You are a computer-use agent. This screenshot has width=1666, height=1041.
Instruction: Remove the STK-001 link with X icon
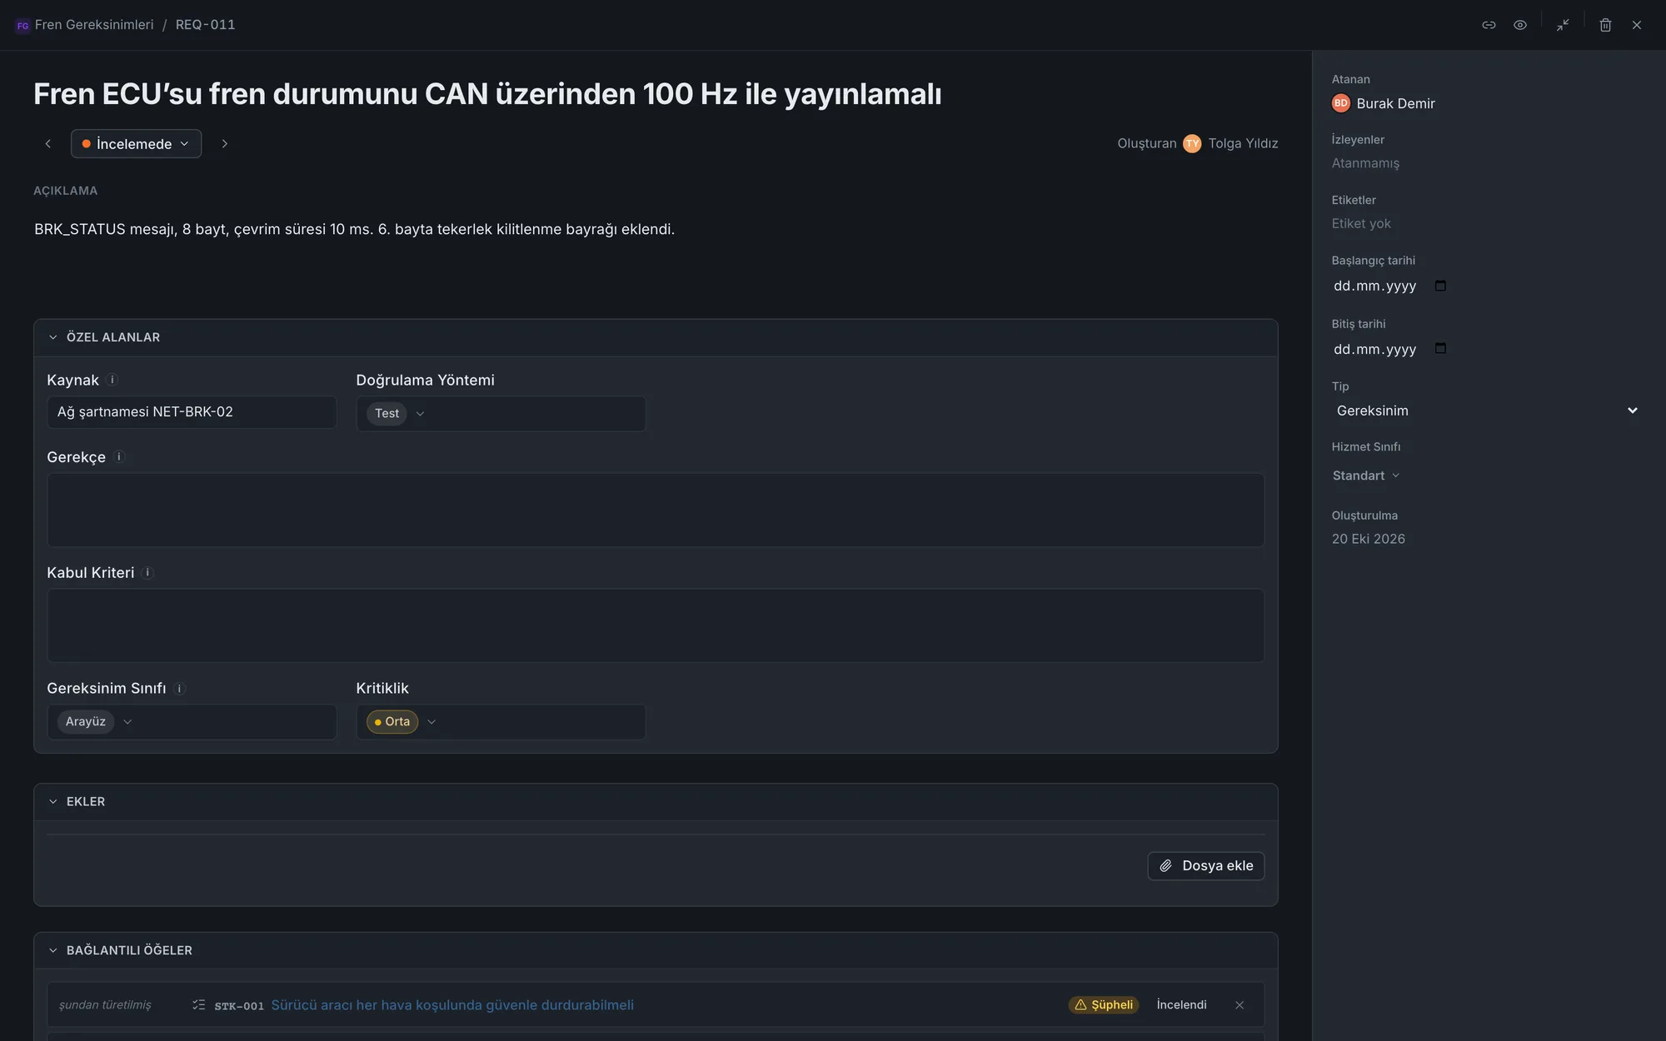(x=1240, y=1005)
